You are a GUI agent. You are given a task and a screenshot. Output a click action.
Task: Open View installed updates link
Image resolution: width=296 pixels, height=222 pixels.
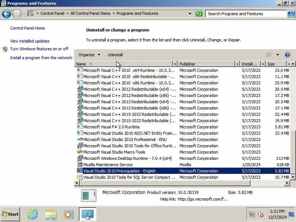click(x=30, y=41)
